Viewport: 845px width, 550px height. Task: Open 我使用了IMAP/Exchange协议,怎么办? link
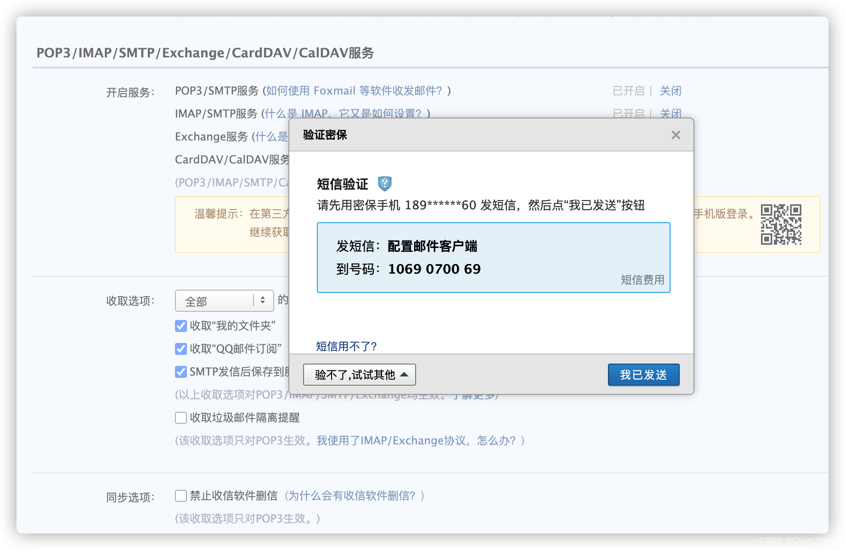coord(416,441)
